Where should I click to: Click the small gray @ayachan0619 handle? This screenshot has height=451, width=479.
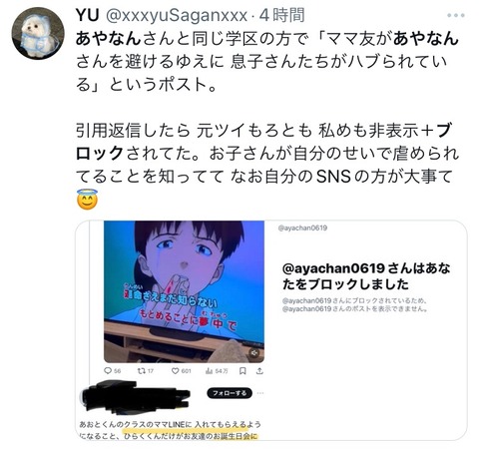302,228
